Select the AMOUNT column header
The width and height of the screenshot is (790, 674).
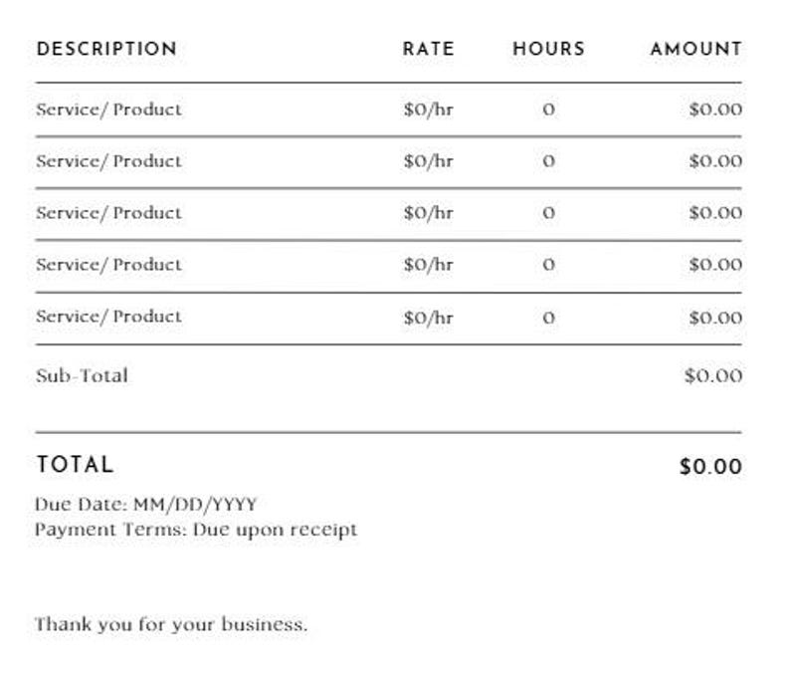[x=695, y=49]
